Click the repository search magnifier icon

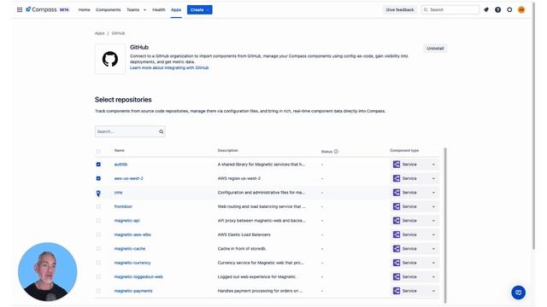pos(162,131)
